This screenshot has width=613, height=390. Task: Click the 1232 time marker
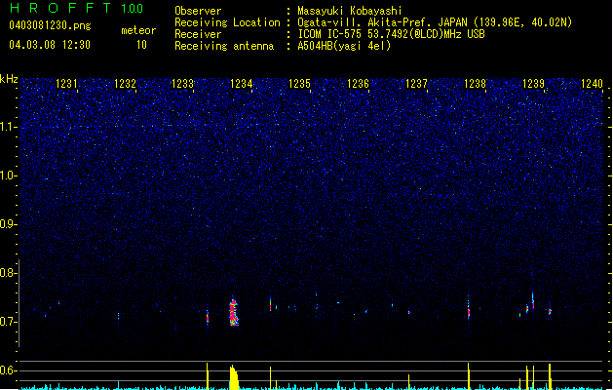point(125,84)
